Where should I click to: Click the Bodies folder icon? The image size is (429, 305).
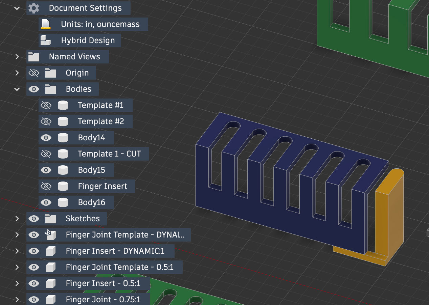(x=51, y=89)
